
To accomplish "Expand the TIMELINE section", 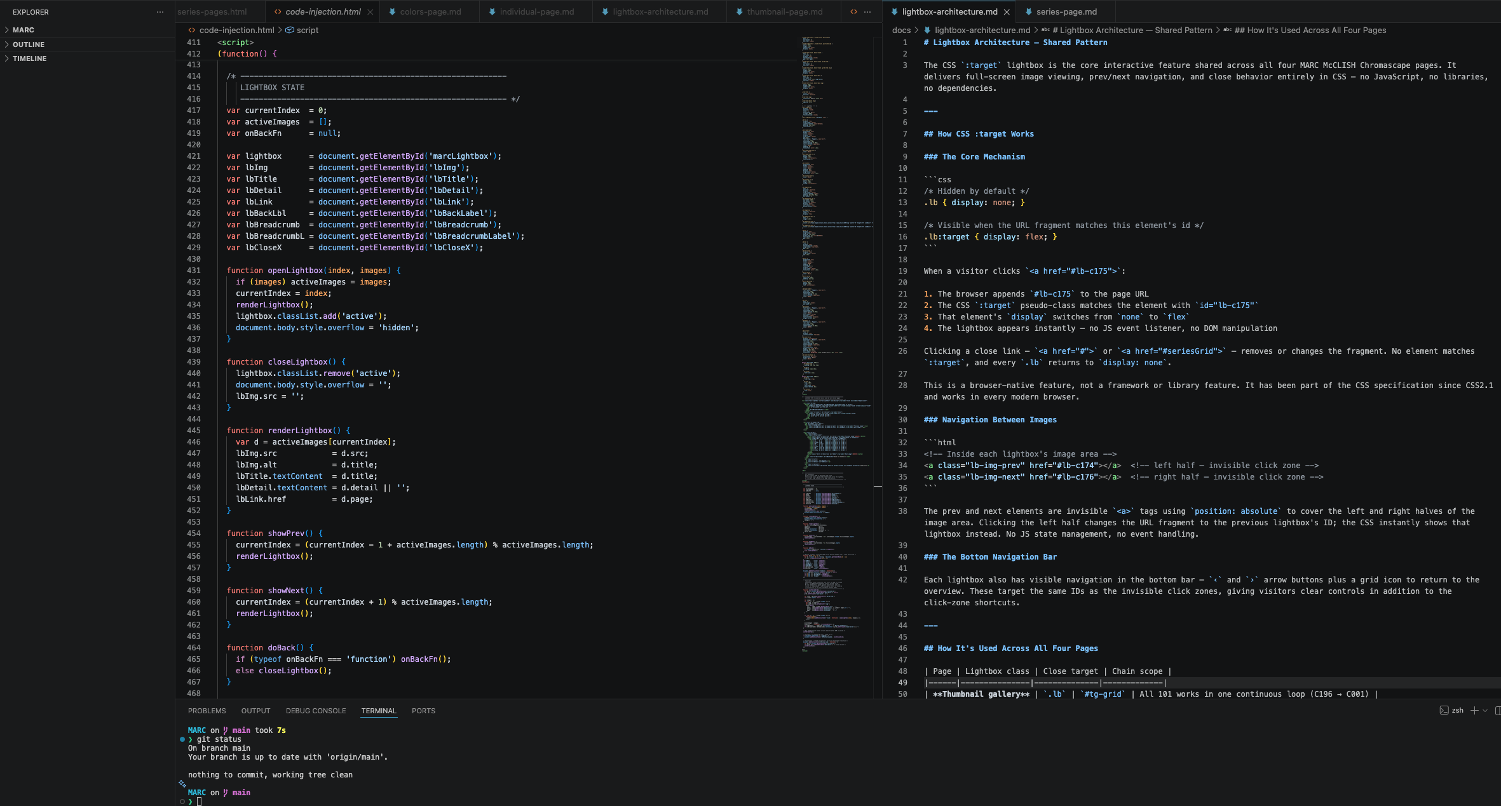I will [x=87, y=58].
